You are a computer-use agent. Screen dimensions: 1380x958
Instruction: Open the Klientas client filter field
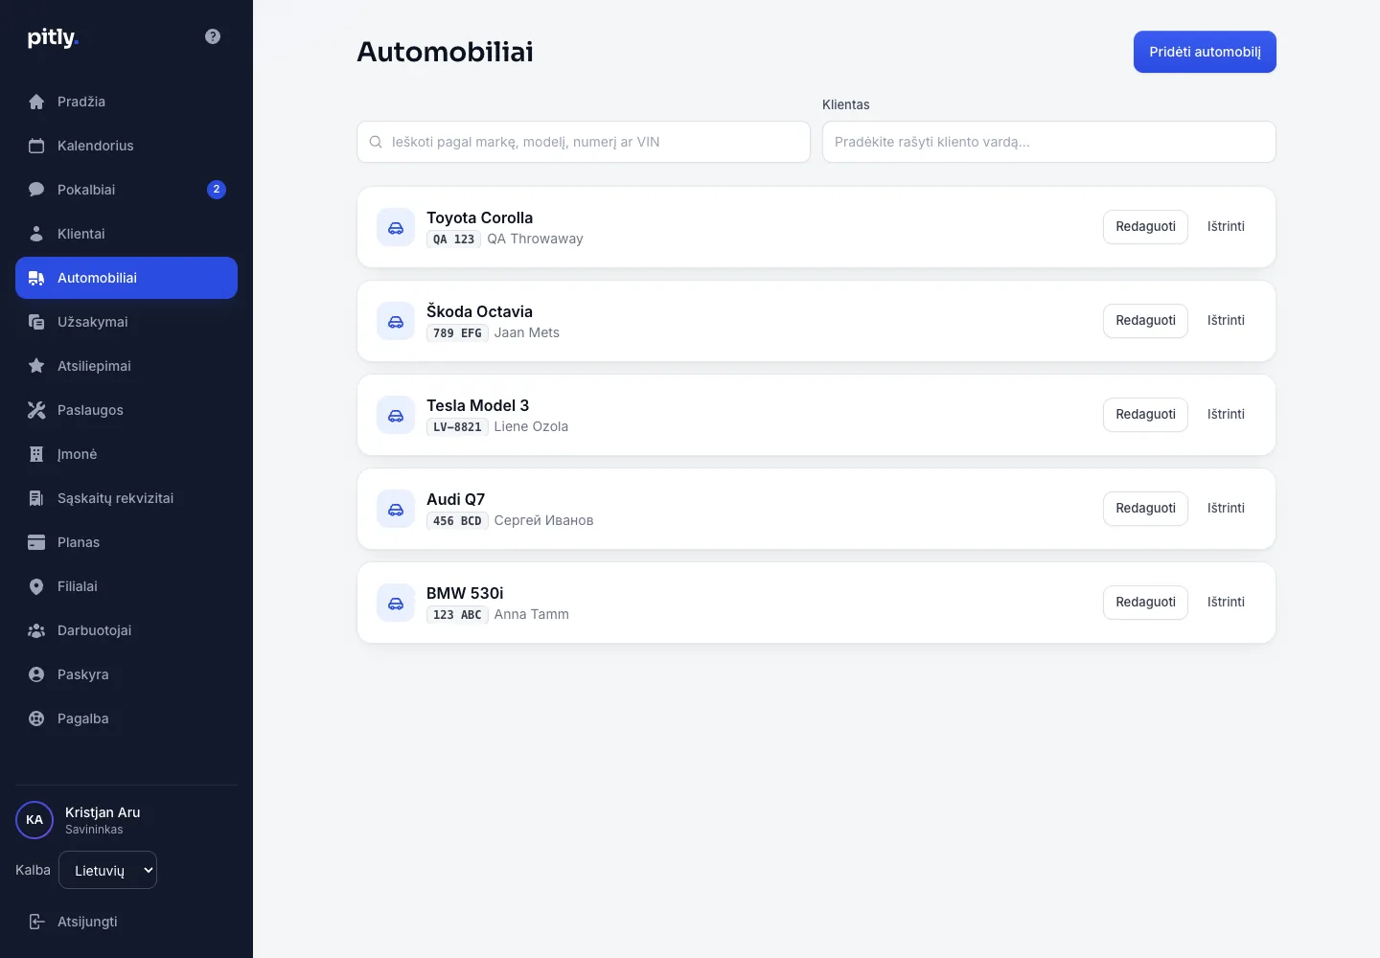click(1049, 142)
